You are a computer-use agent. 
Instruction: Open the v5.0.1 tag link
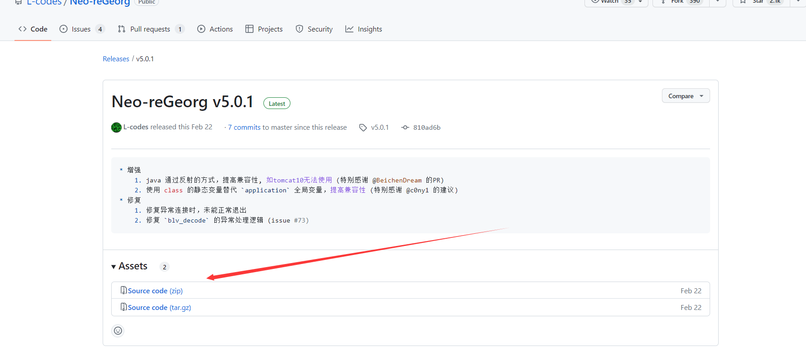click(380, 127)
